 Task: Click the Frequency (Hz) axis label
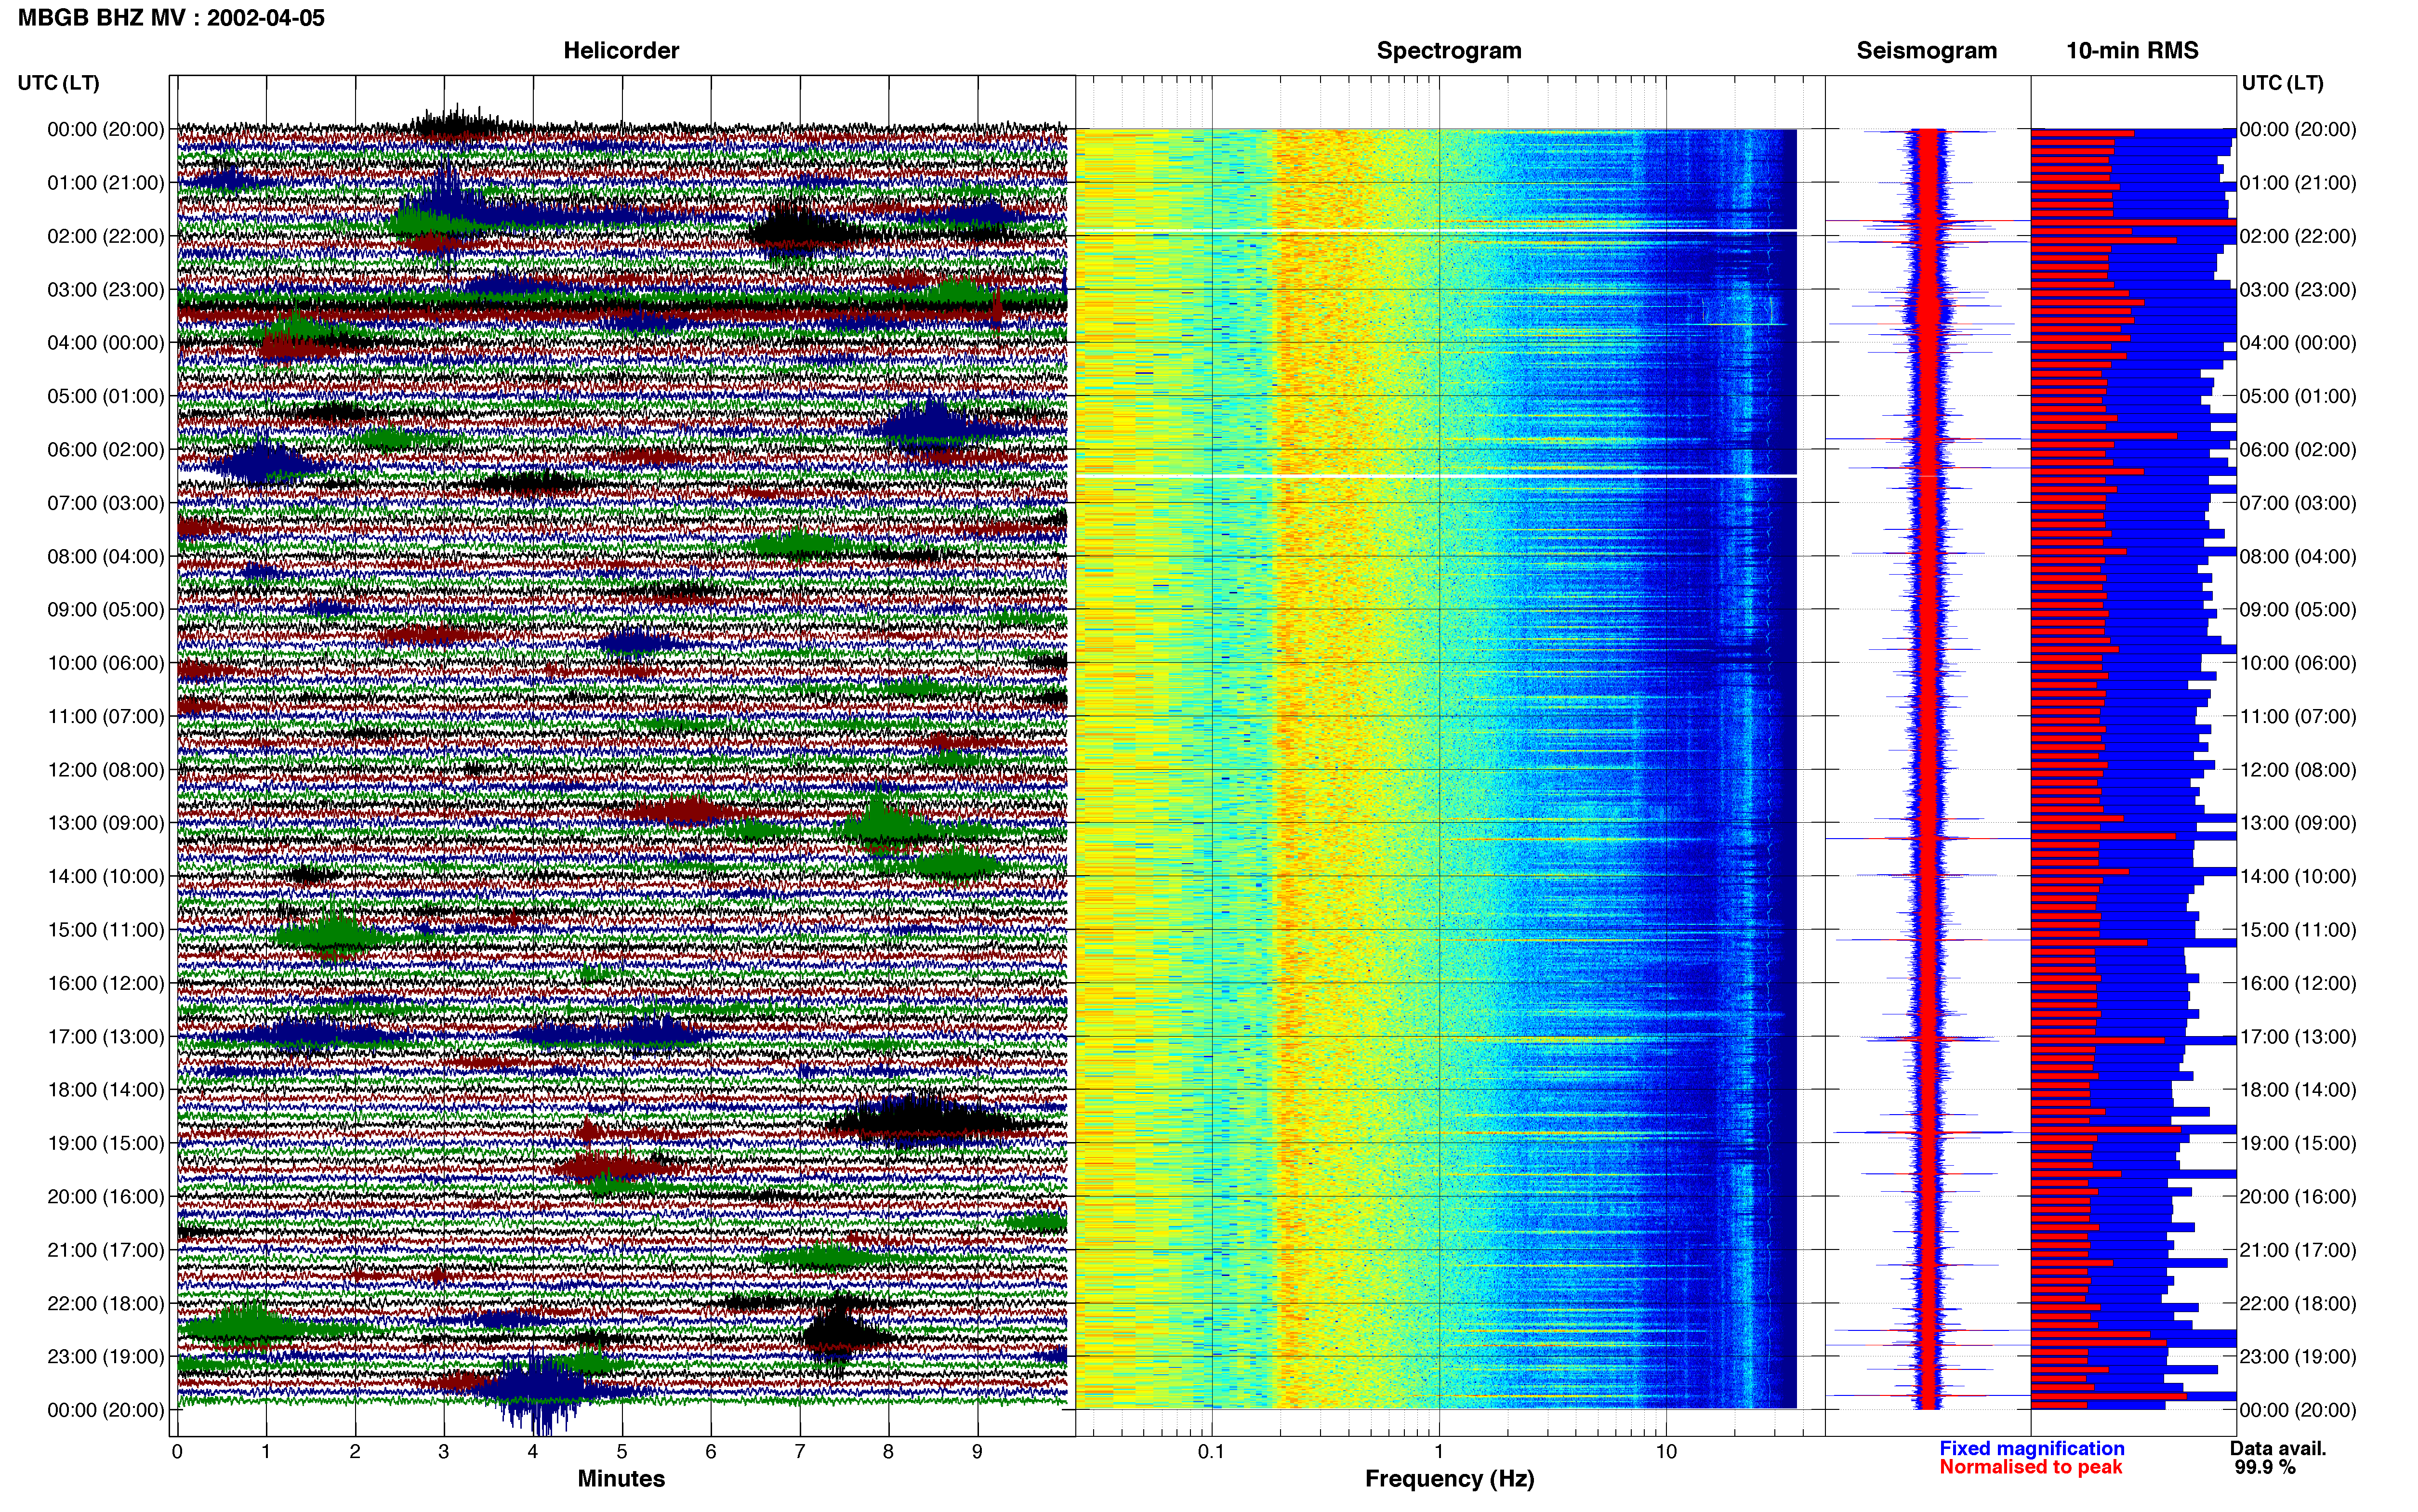[x=1449, y=1479]
